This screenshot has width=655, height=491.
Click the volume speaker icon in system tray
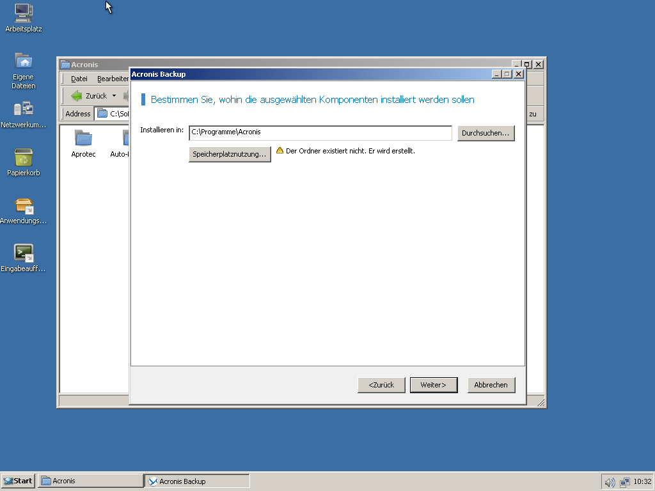[x=610, y=481]
